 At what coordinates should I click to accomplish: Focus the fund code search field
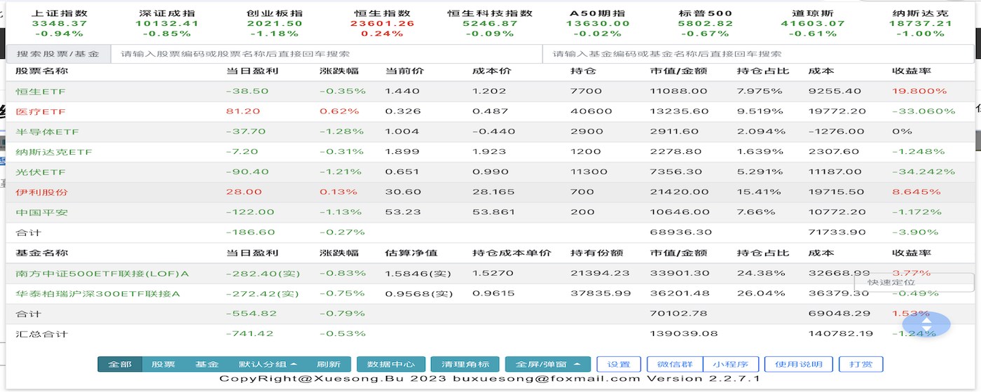(758, 54)
